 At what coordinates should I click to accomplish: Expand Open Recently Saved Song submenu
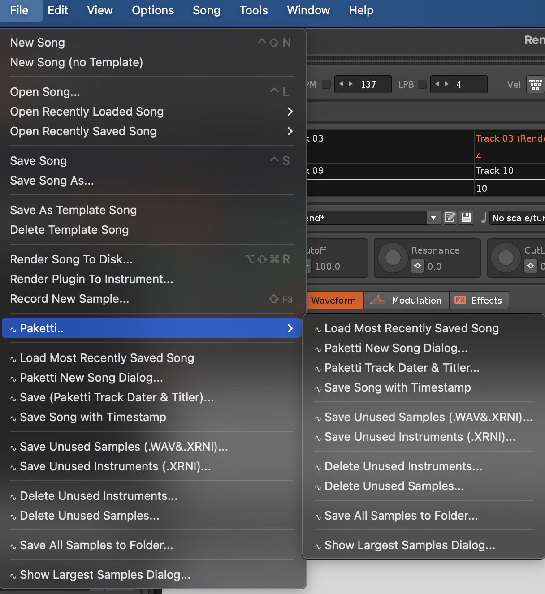[x=290, y=131]
